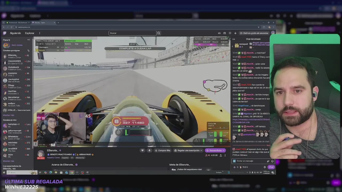Open the Siguiendo page
This screenshot has width=342, height=192.
pyautogui.click(x=15, y=33)
